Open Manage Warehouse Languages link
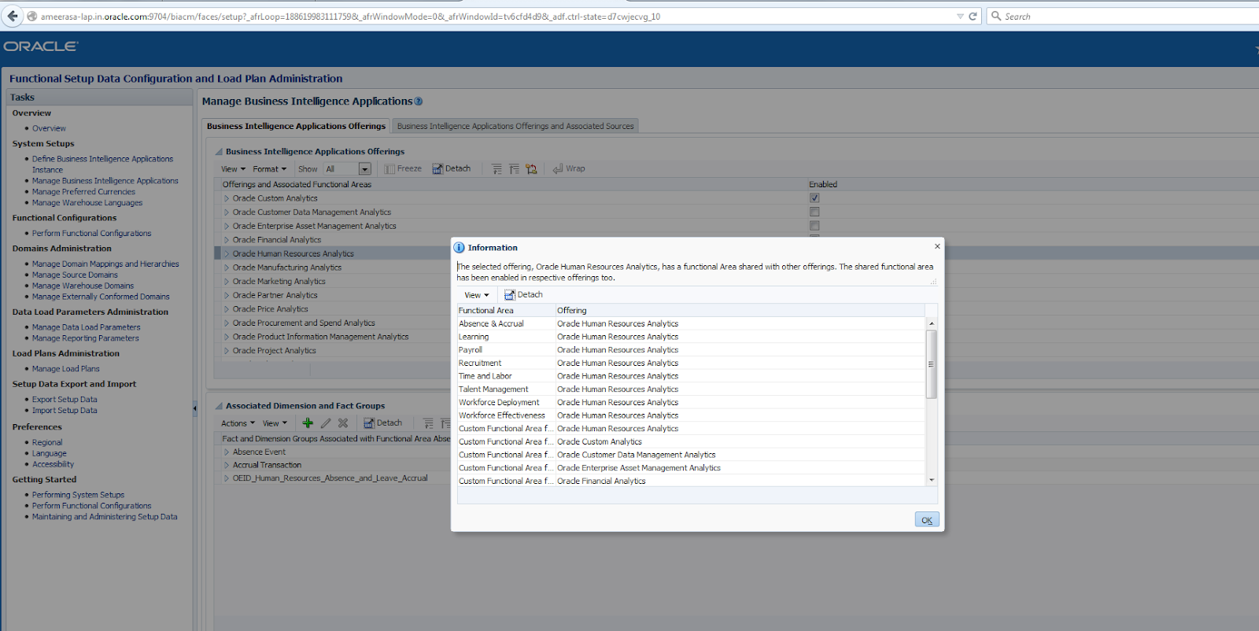 87,203
